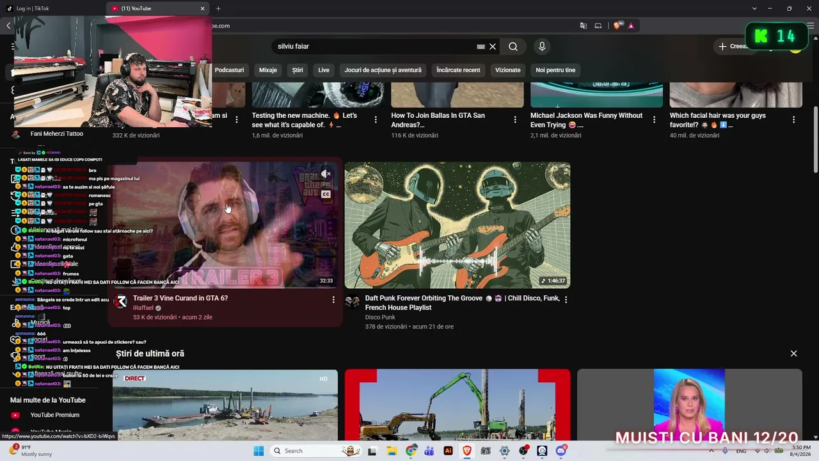Open Testing the new machine video title
Screen dimensions: 819x461
click(305, 120)
